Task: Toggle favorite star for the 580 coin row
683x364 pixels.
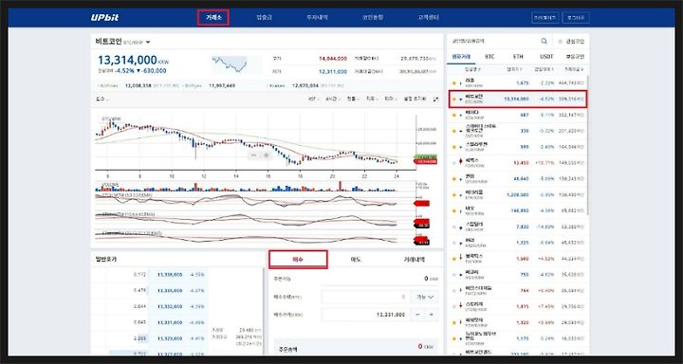Action: (453, 147)
